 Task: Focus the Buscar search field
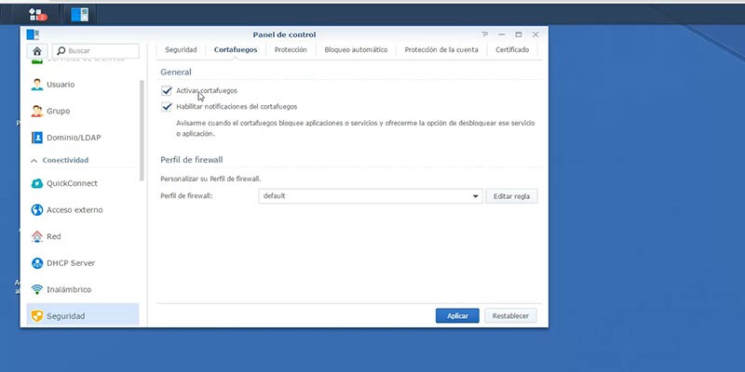coord(96,51)
